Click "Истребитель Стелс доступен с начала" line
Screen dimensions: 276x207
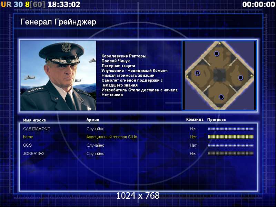[x=140, y=90]
